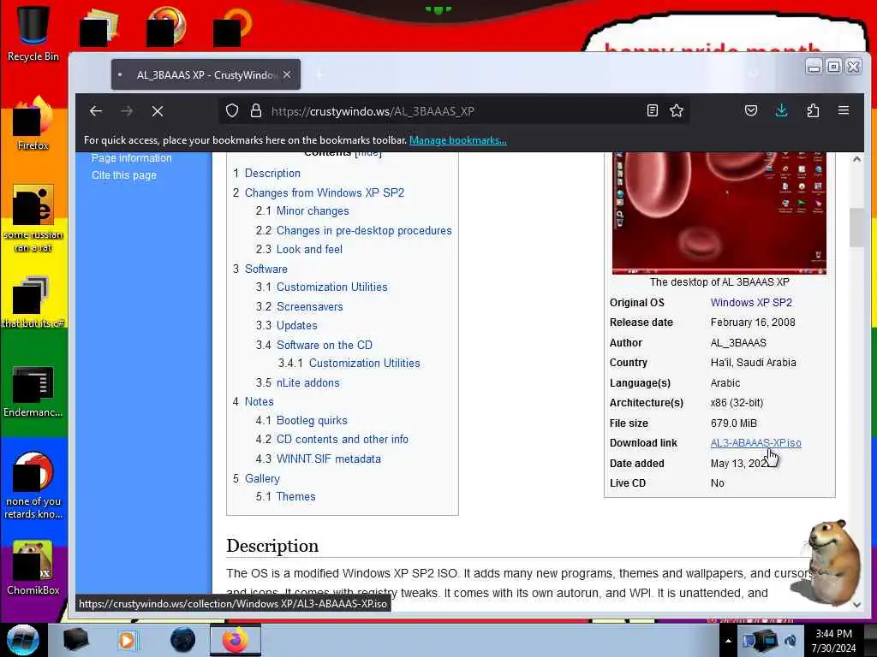Open the AL 3BAAAS XP desktop screenshot

[719, 213]
